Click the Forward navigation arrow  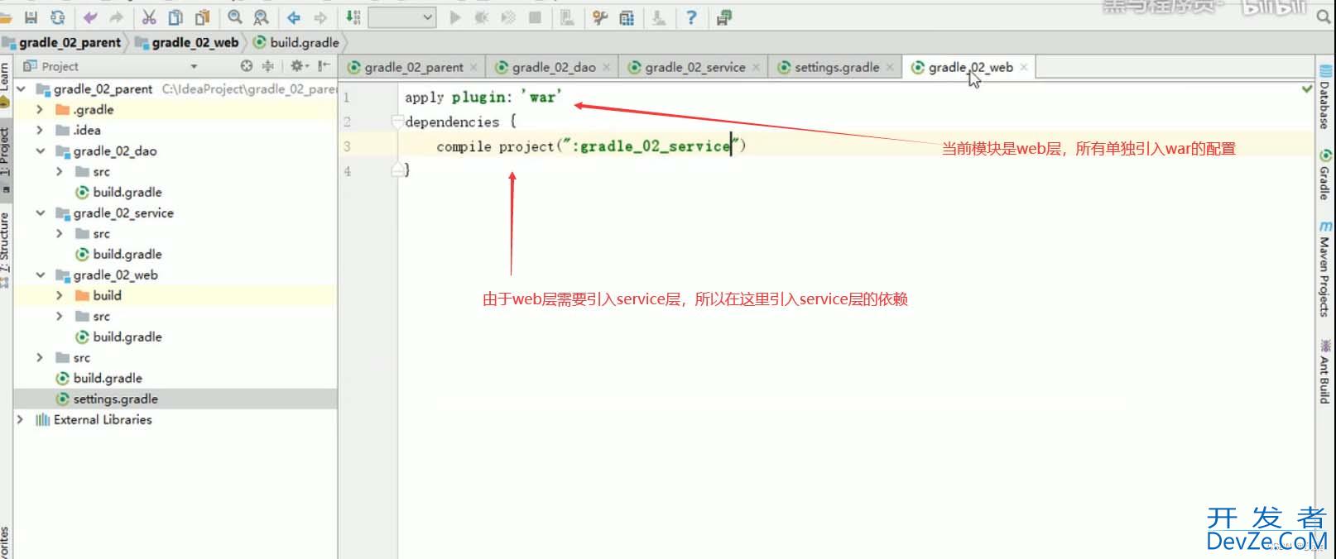click(320, 17)
